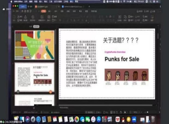The width and height of the screenshot is (169, 124).
Task: Toggle the Comments (批注) button in status bar
Action: 106,112
